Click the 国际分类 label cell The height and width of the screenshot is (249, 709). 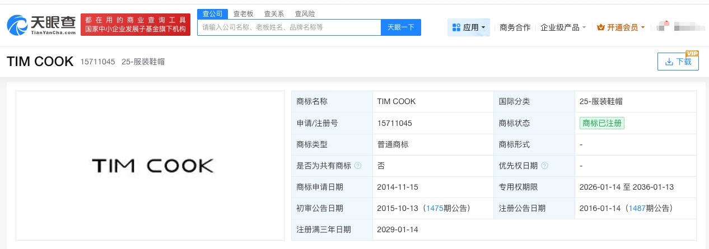pos(534,102)
